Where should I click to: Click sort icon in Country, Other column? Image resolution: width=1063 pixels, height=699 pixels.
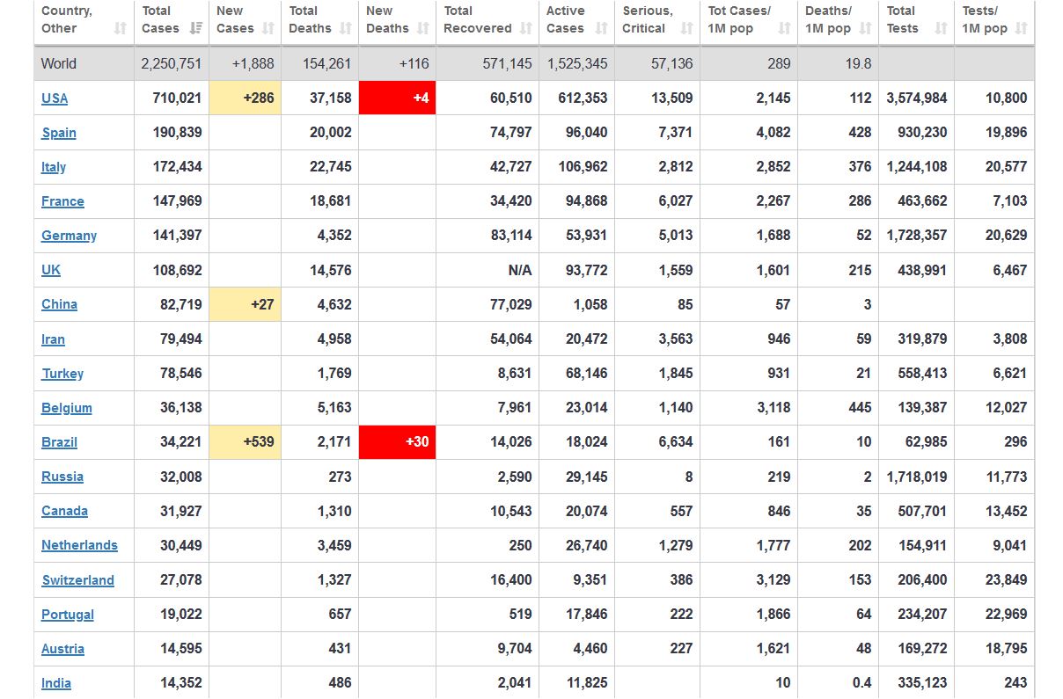click(x=121, y=28)
